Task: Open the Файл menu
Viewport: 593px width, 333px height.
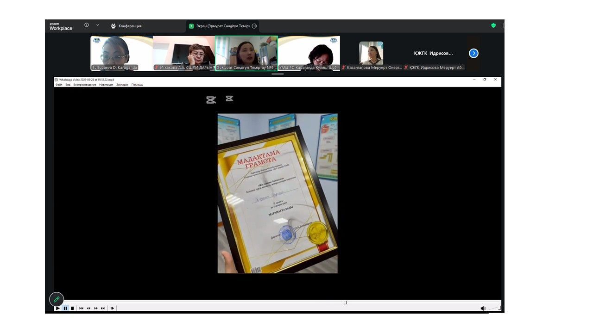Action: coord(59,85)
